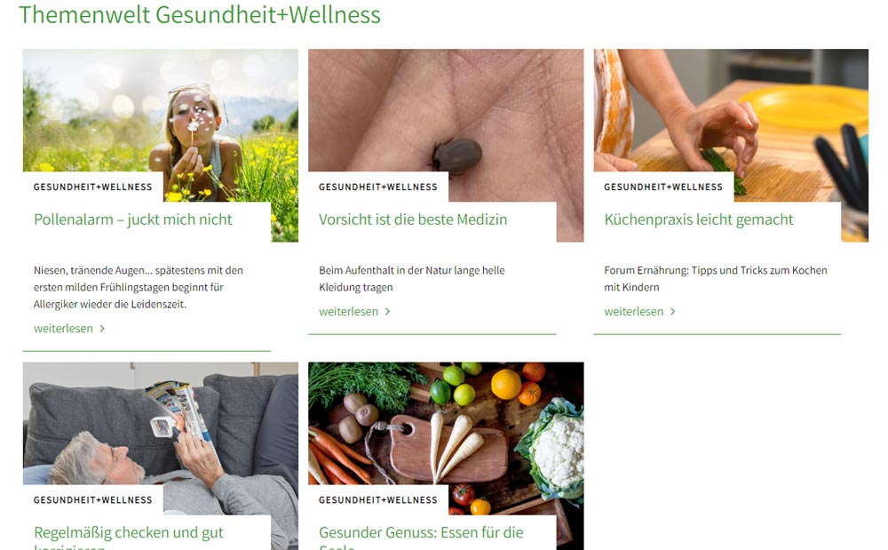Click Gesundheit+Wellness tag on Gesunder Genuss card

tap(378, 500)
